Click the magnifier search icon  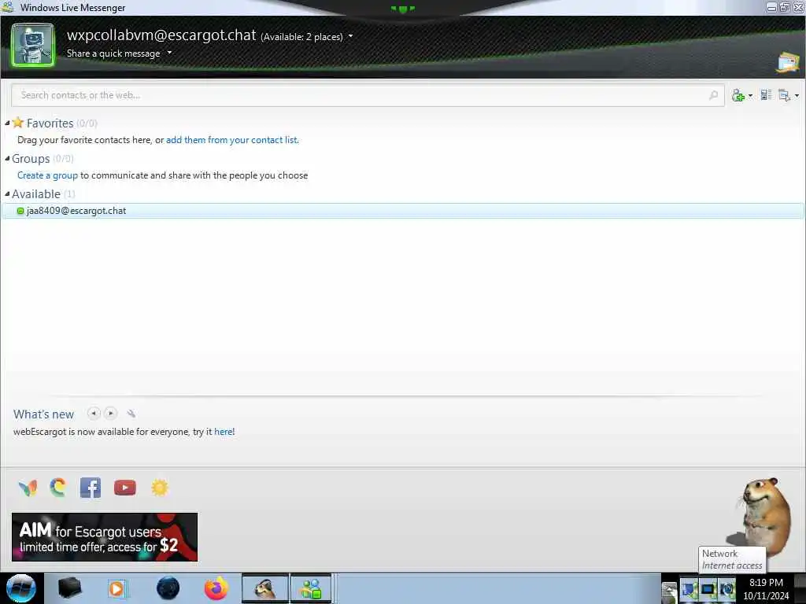[713, 95]
